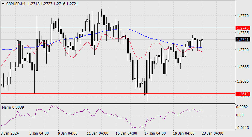Screen dimensions: 252x137
Task: Click the 23 Jan 04:00 time label
Action: coord(212,133)
